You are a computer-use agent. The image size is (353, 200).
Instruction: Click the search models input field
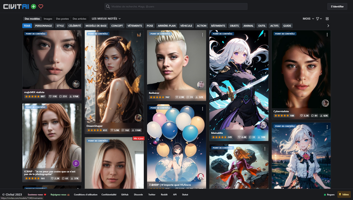click(x=176, y=7)
